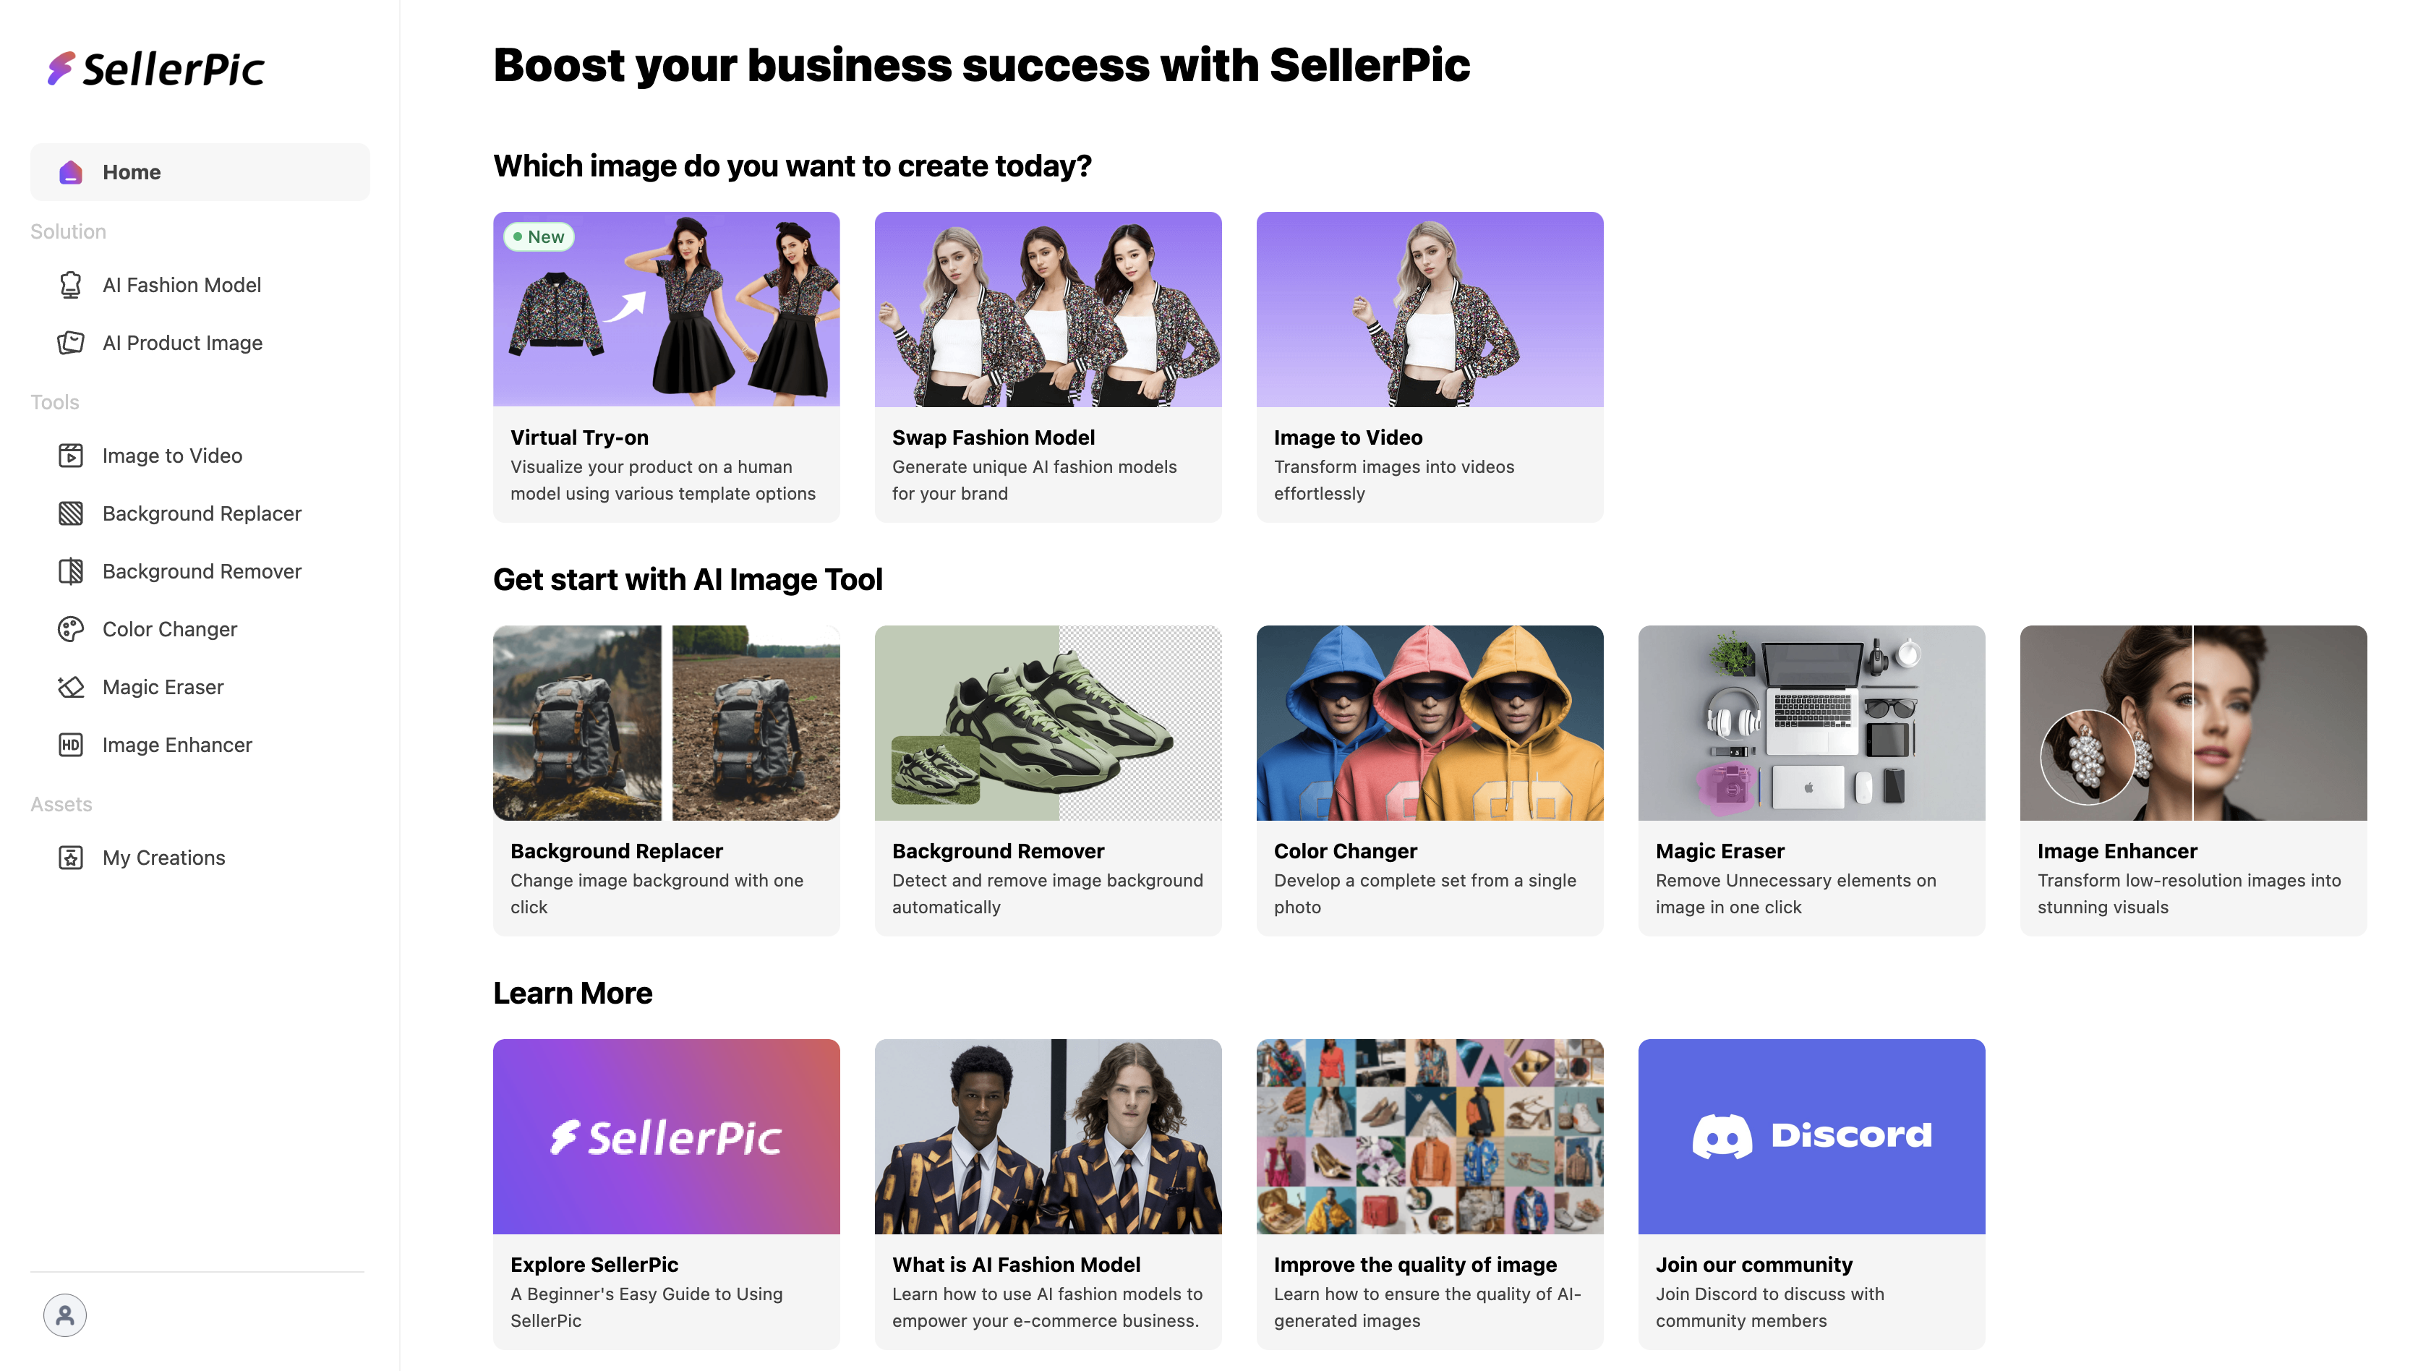Select the Image to Video sidebar icon

coord(71,456)
